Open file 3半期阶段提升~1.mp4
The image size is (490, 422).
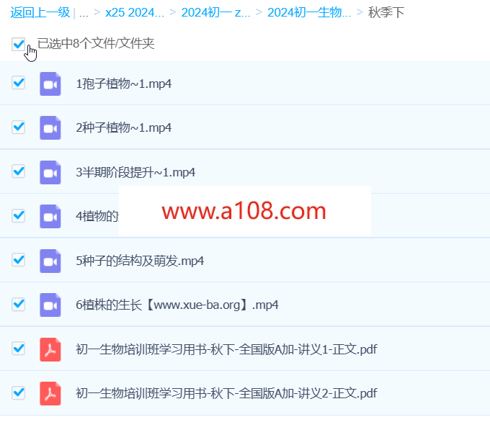click(x=135, y=172)
